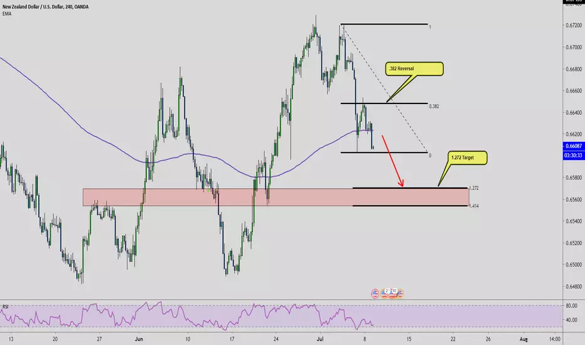Click the NZD/USD symbol title

click(x=46, y=7)
